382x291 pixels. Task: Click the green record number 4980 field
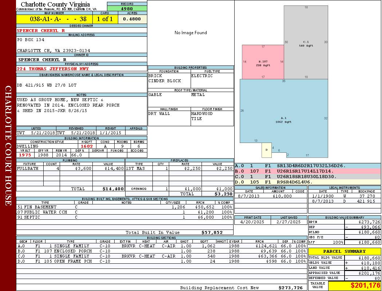[x=127, y=8]
